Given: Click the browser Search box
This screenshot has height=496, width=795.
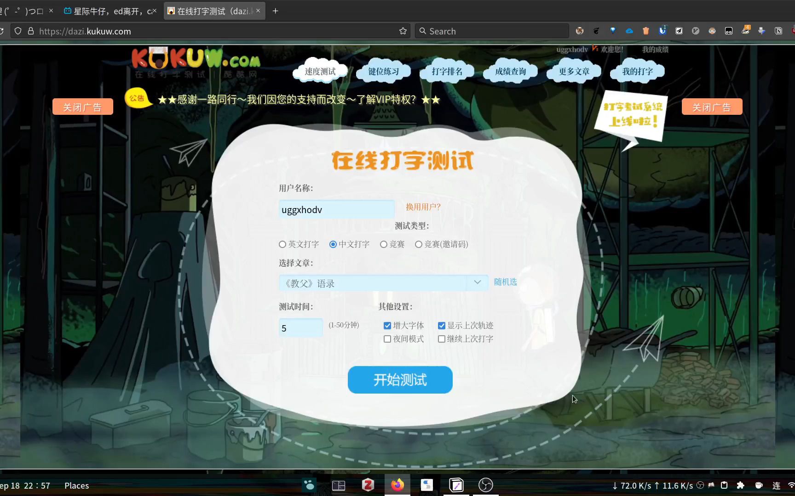Looking at the screenshot, I should click(x=492, y=31).
